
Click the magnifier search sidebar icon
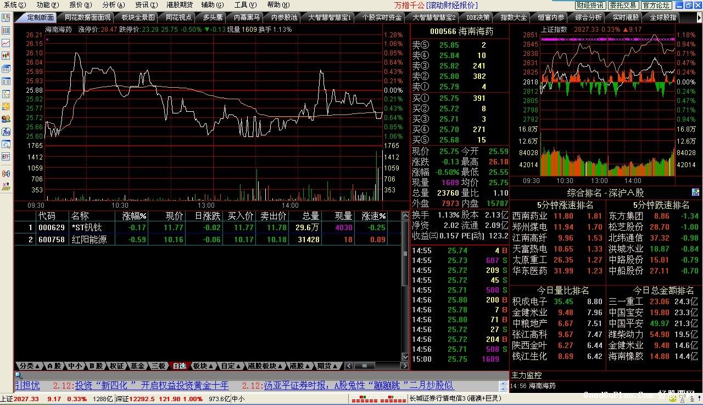[x=6, y=144]
